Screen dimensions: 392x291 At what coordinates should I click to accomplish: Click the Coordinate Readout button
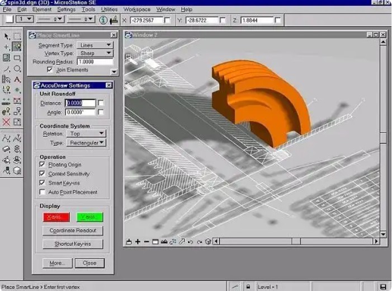coord(73,231)
